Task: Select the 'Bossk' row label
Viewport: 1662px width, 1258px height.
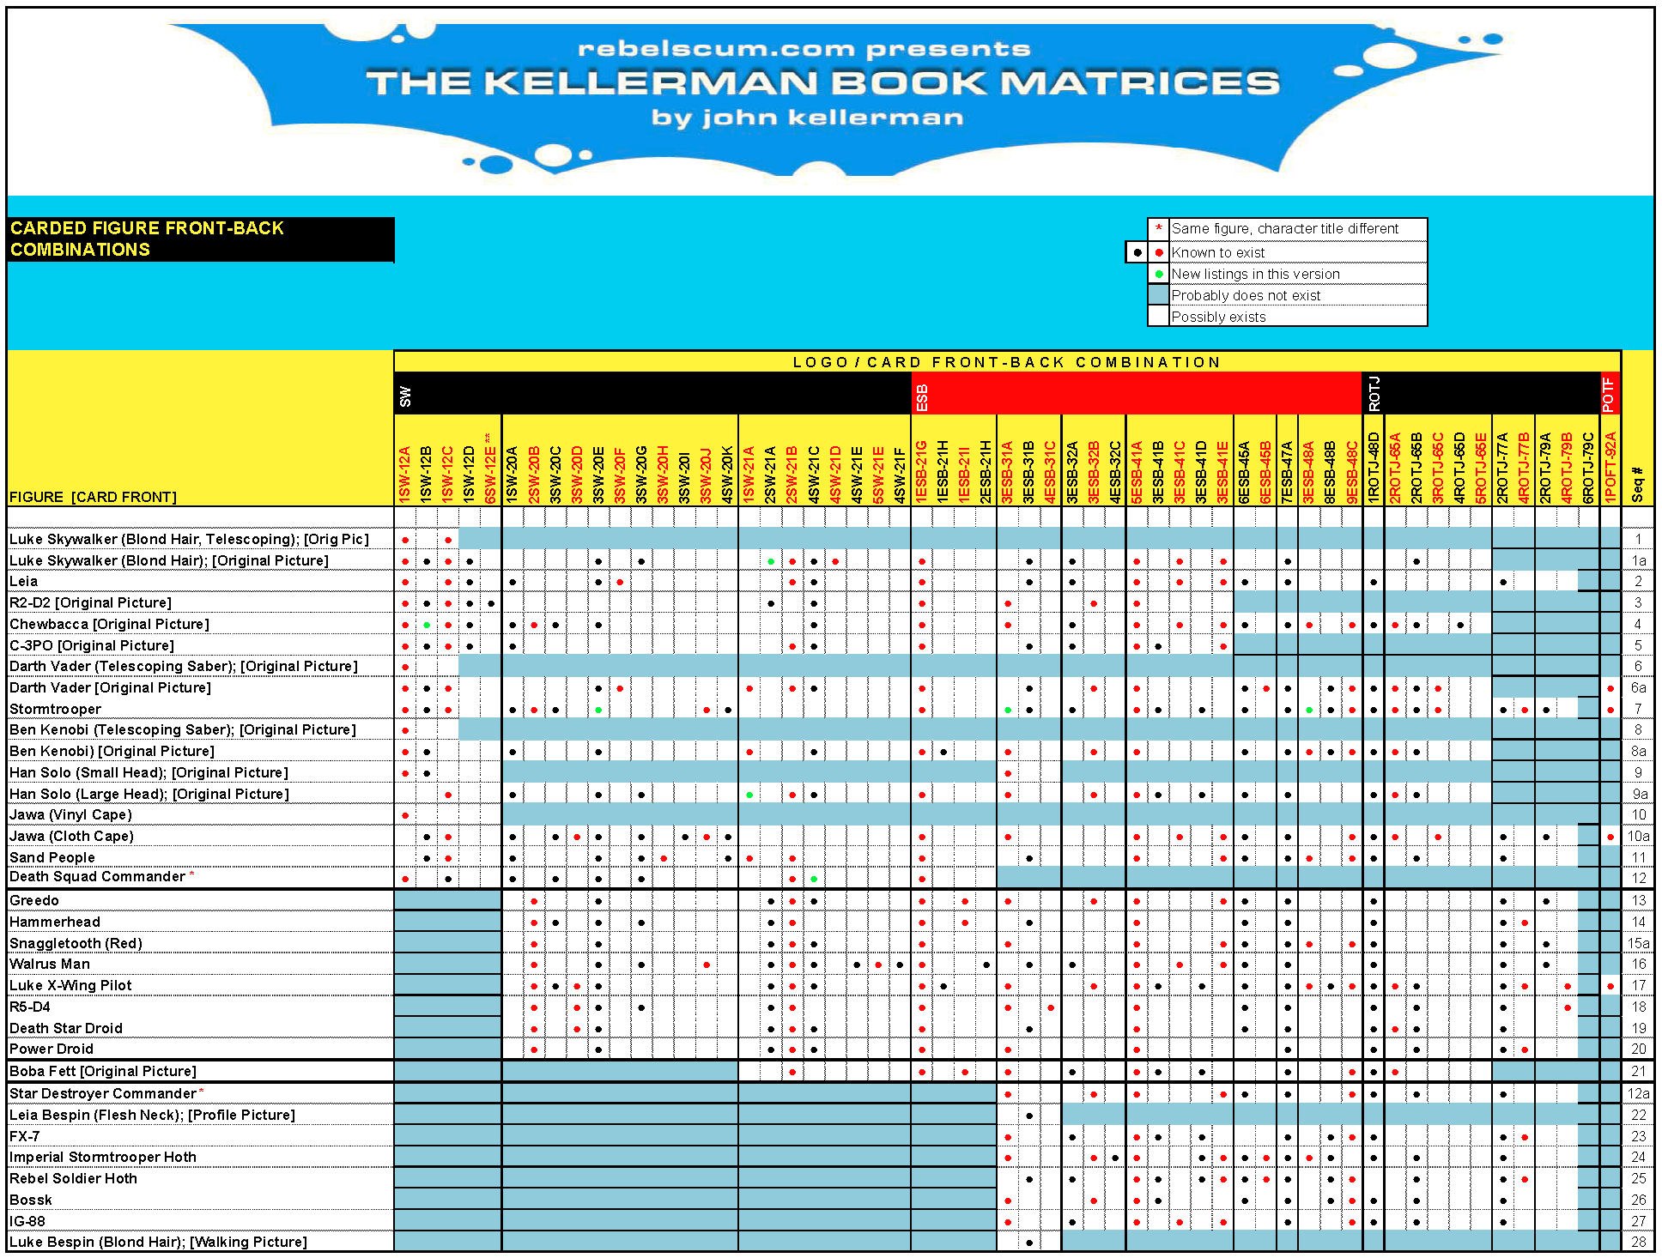Action: (x=31, y=1200)
